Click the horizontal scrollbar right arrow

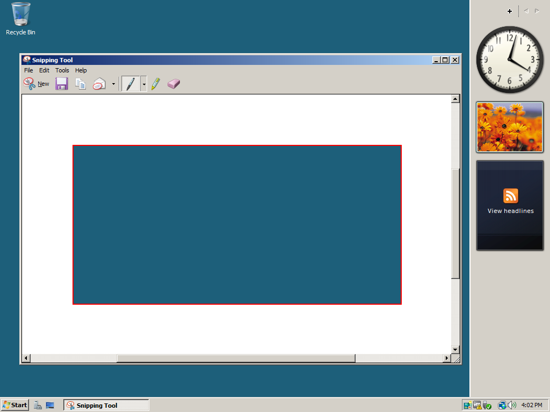[447, 358]
